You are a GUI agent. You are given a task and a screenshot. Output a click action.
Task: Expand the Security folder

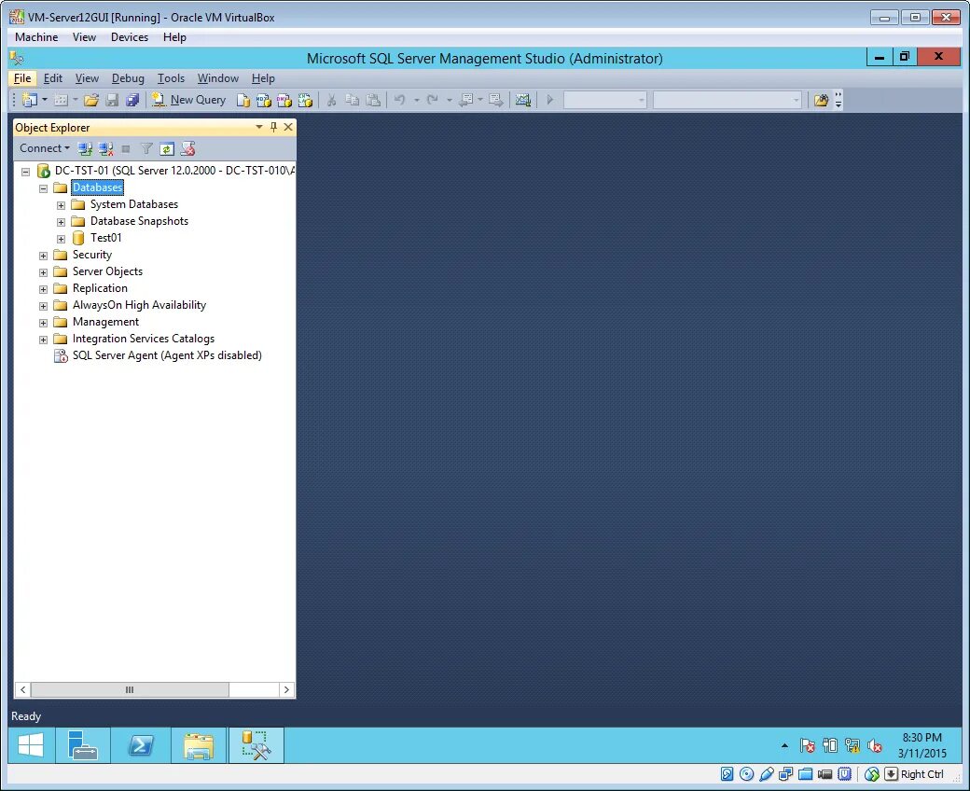43,256
